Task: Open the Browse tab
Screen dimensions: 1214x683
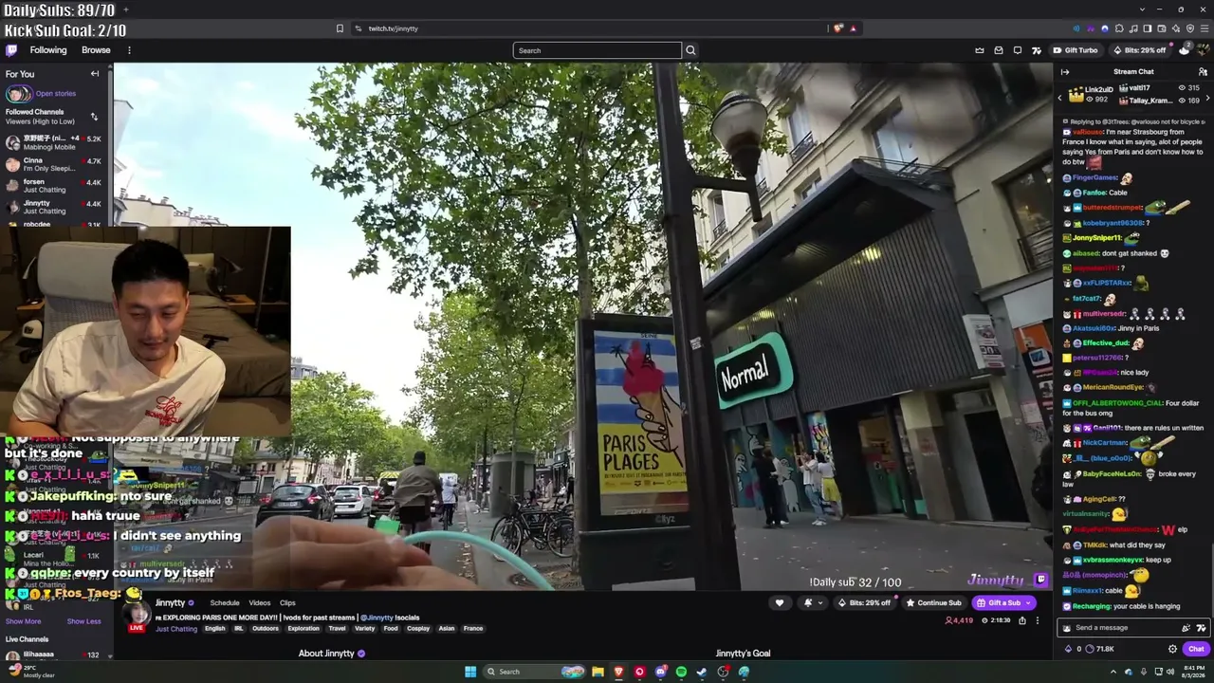Action: (x=96, y=50)
